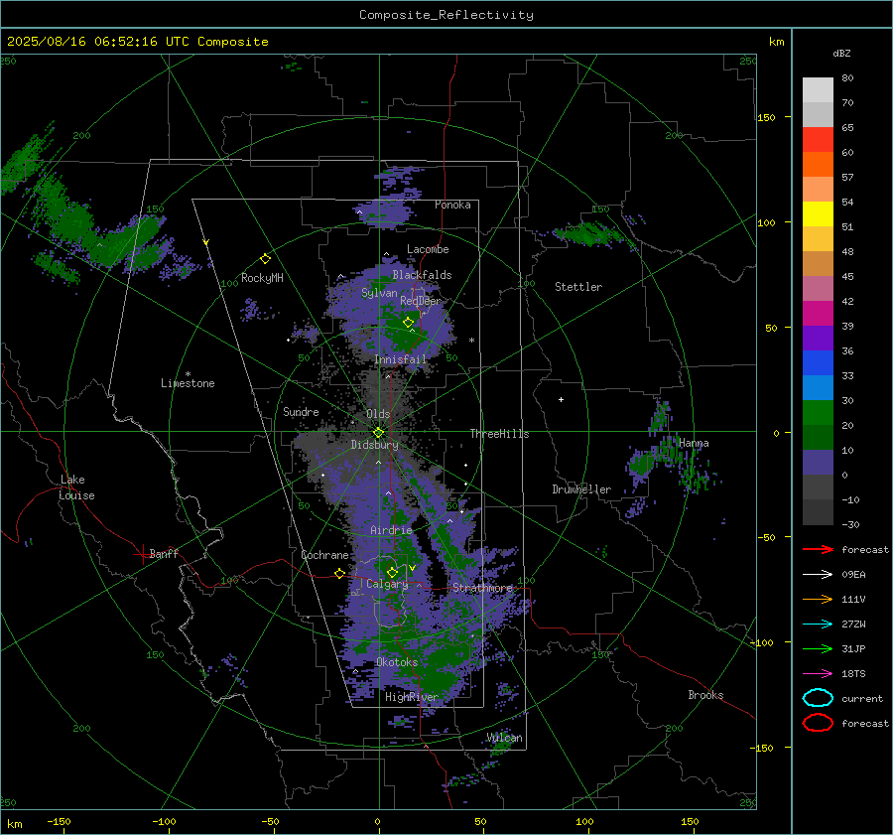Click the yellow radar center marker near Didsbury
The height and width of the screenshot is (835, 893).
click(x=378, y=433)
